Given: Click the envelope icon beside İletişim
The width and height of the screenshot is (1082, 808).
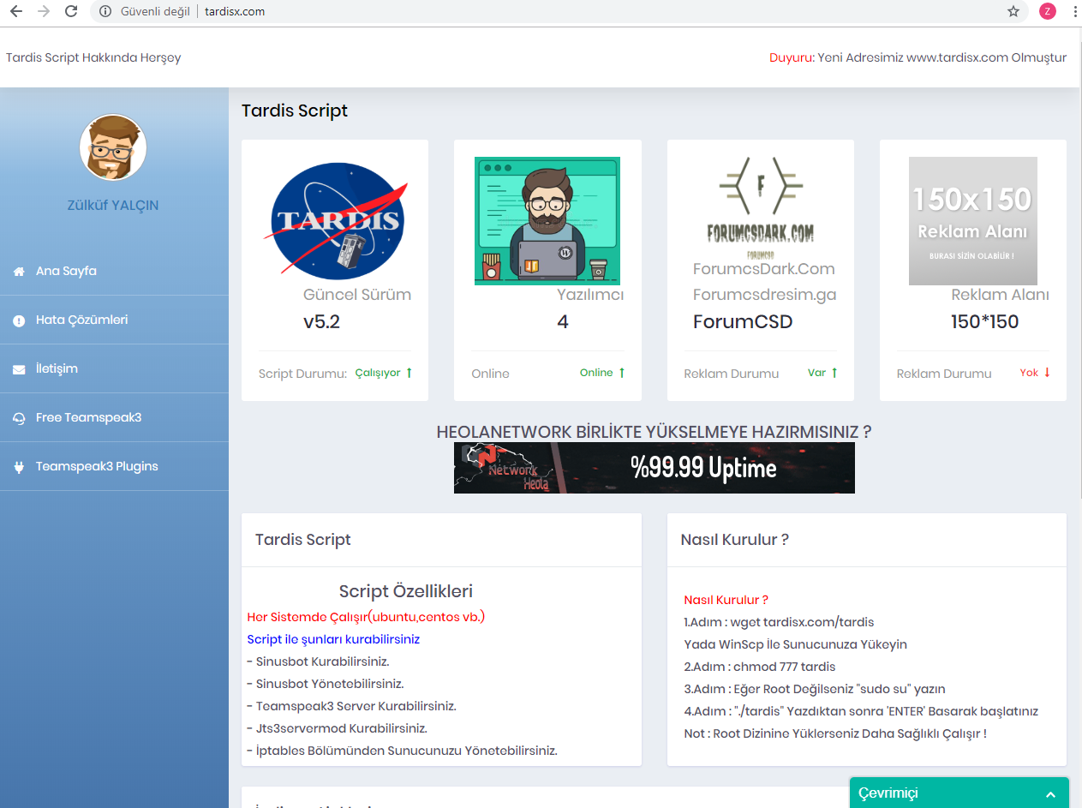Looking at the screenshot, I should (19, 369).
